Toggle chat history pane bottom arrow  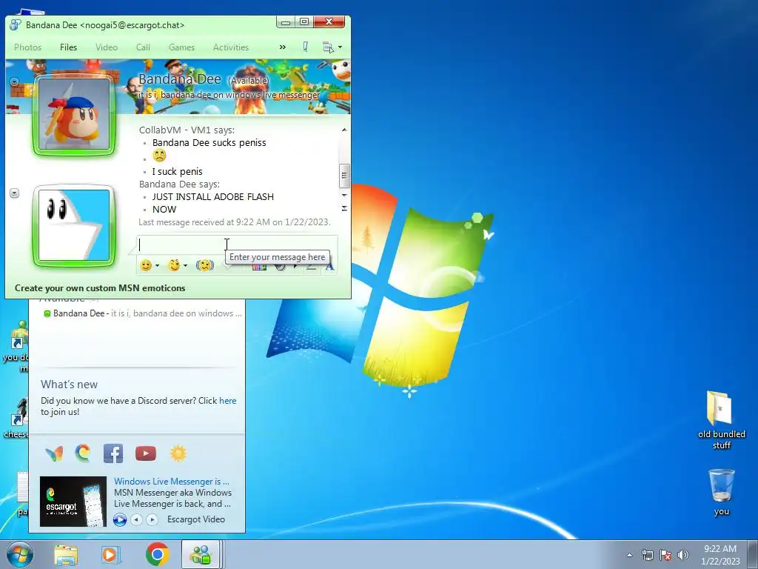344,208
